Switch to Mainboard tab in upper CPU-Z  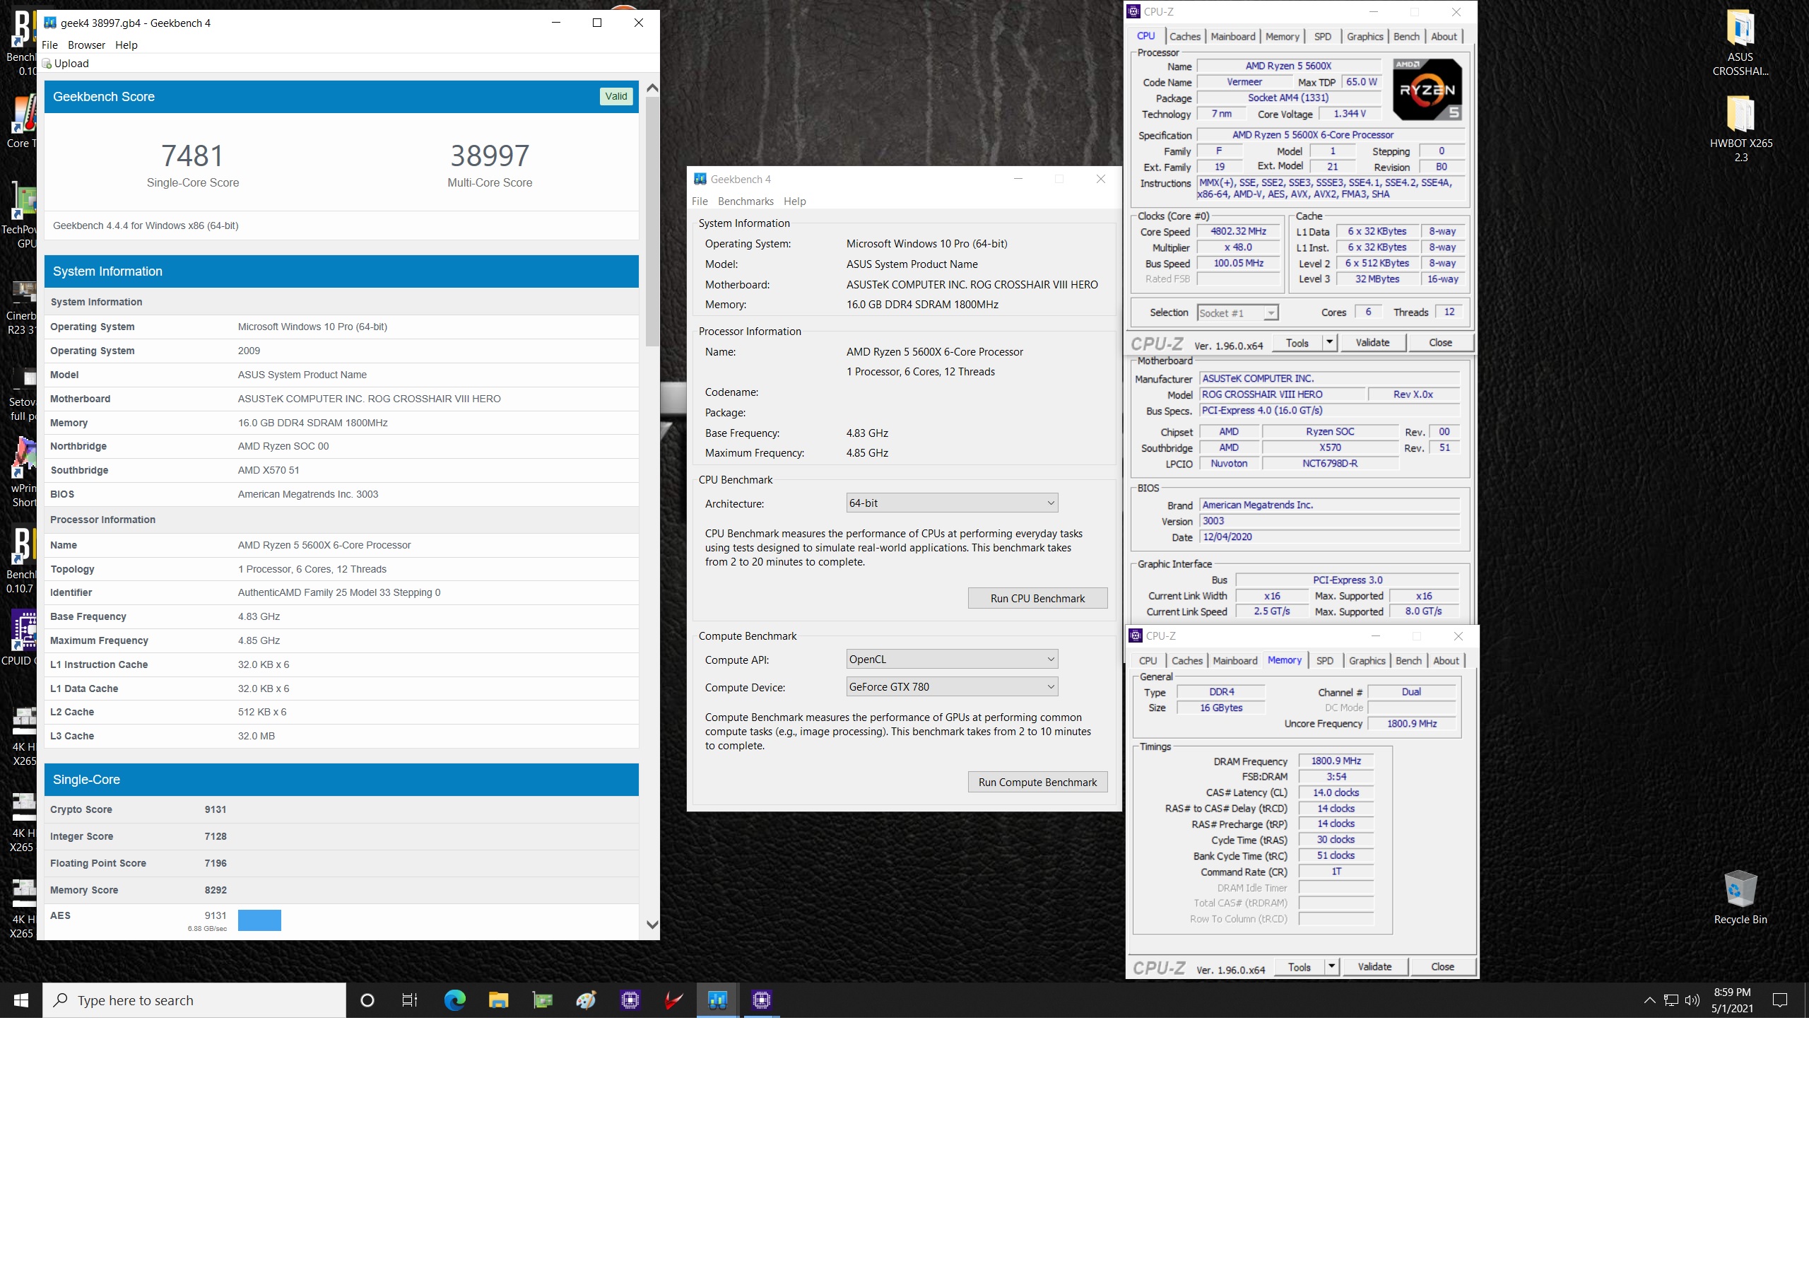[x=1232, y=36]
